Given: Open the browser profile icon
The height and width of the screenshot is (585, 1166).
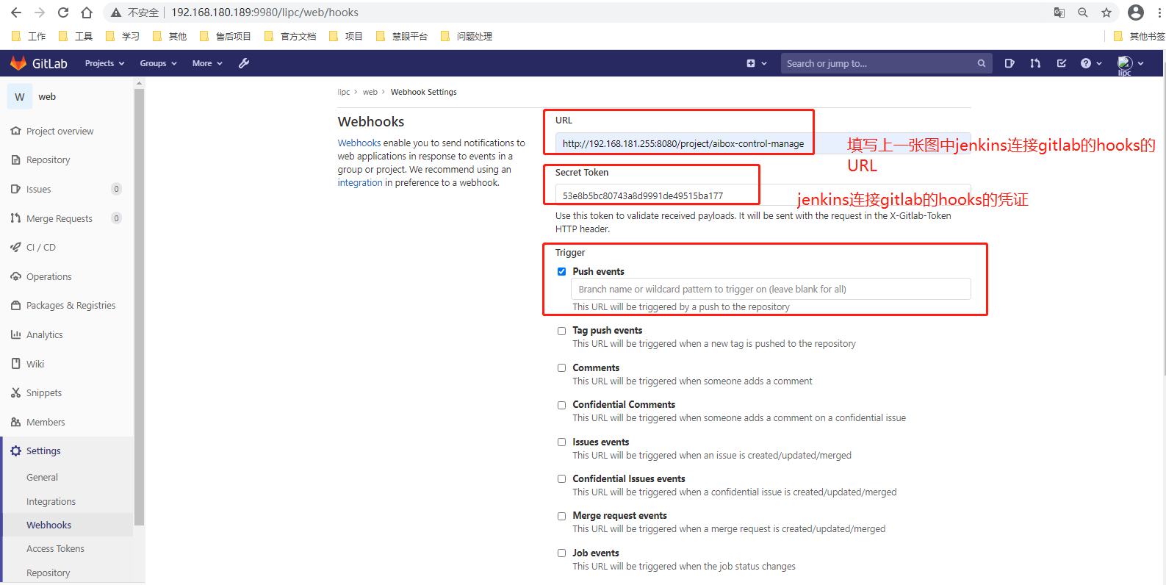Looking at the screenshot, I should pos(1136,12).
